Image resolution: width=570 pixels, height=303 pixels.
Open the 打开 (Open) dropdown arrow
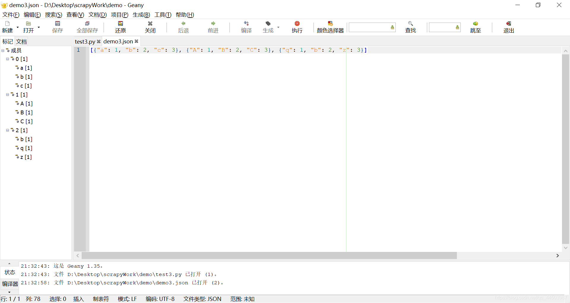(38, 27)
